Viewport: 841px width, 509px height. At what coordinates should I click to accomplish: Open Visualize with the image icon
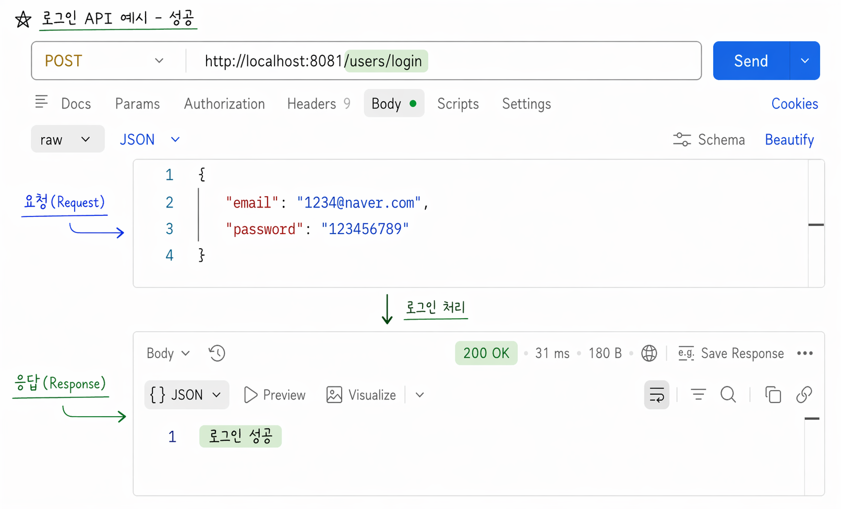pyautogui.click(x=334, y=395)
